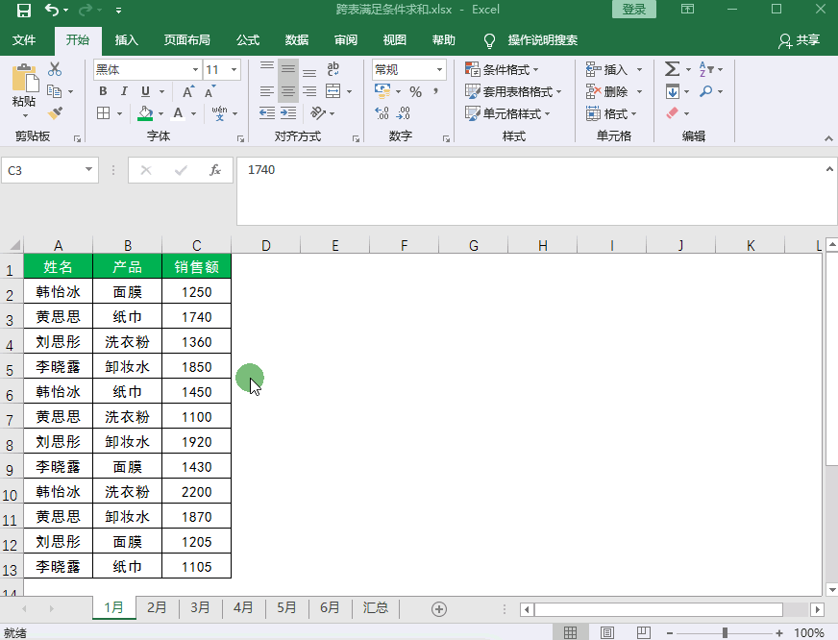This screenshot has height=640, width=838.
Task: Toggle bold formatting
Action: (x=103, y=92)
